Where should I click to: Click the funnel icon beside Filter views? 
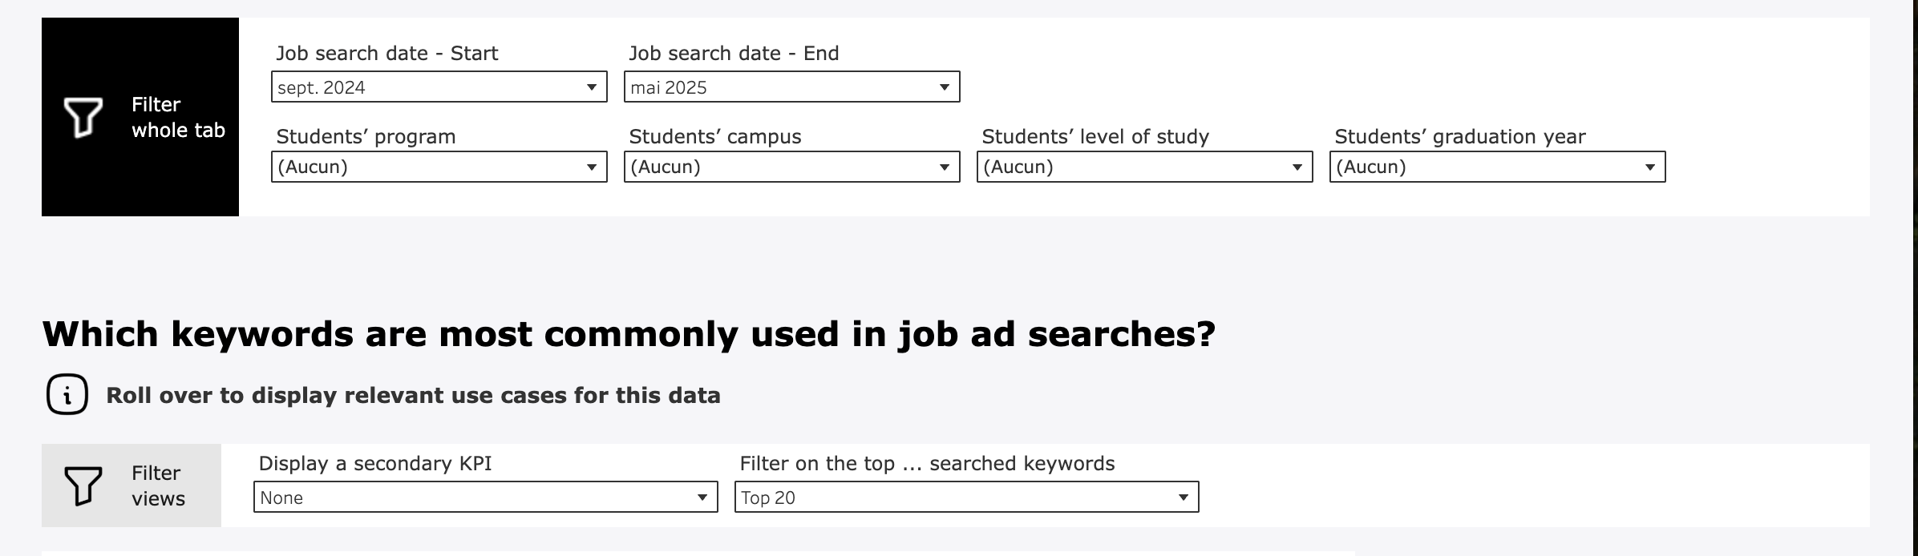83,485
